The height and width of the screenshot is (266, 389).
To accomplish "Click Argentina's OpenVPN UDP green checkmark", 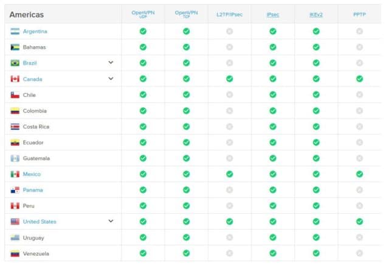I will [143, 31].
